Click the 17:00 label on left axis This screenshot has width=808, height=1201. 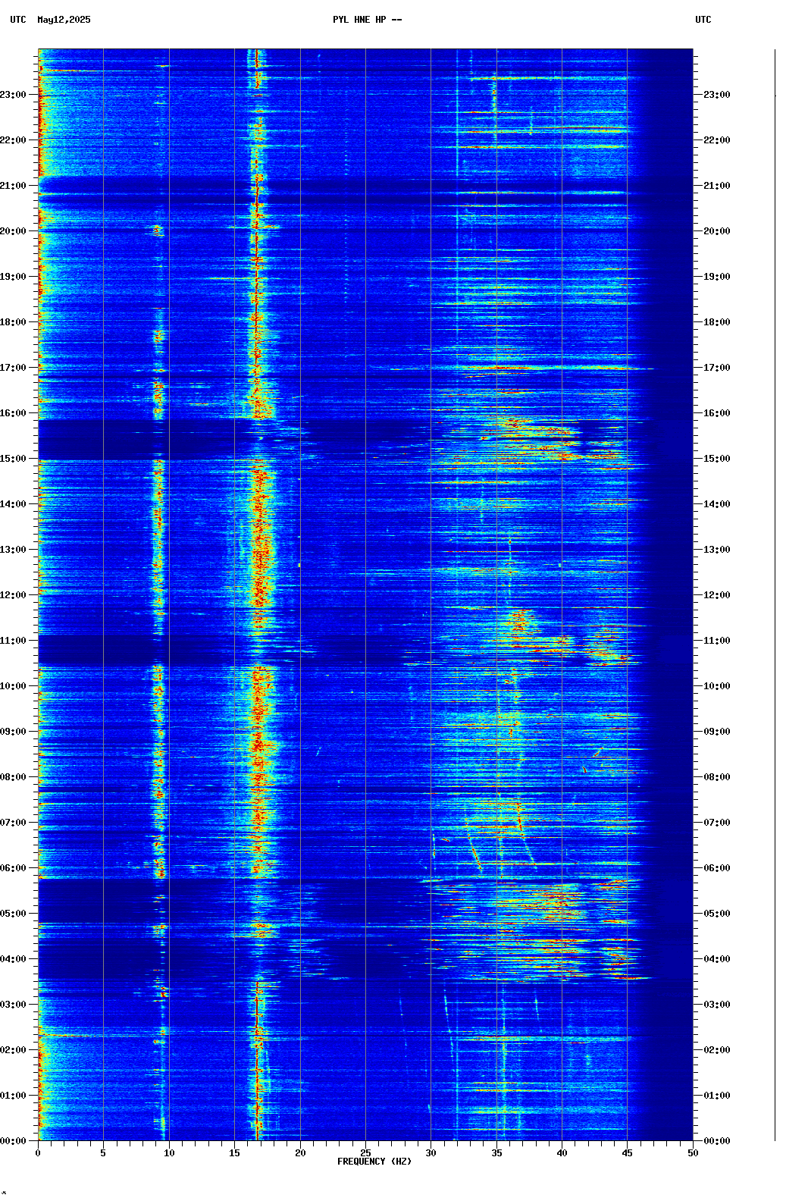click(x=13, y=368)
